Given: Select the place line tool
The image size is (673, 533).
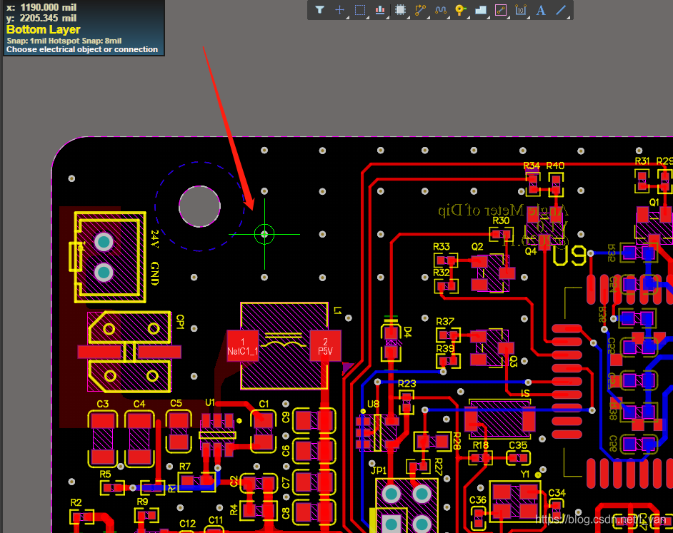Looking at the screenshot, I should pyautogui.click(x=561, y=10).
